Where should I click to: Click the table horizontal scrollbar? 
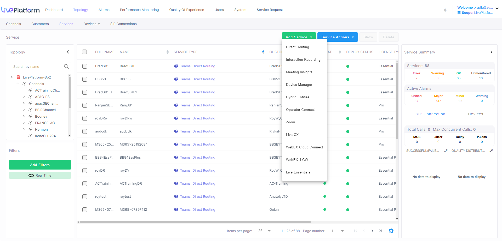(x=195, y=222)
